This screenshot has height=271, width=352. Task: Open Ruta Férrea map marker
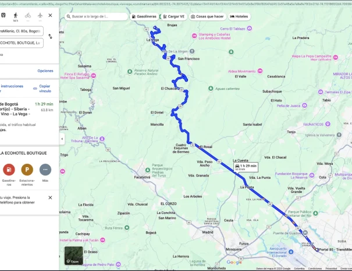tap(127, 228)
